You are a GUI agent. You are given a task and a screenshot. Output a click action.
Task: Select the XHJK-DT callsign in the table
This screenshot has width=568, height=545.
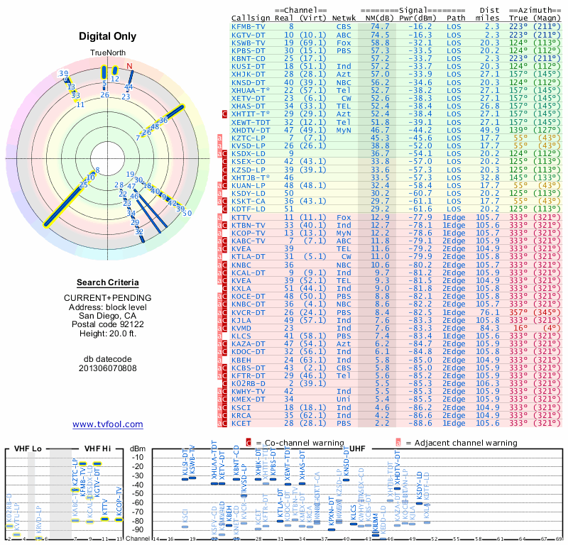pos(248,75)
